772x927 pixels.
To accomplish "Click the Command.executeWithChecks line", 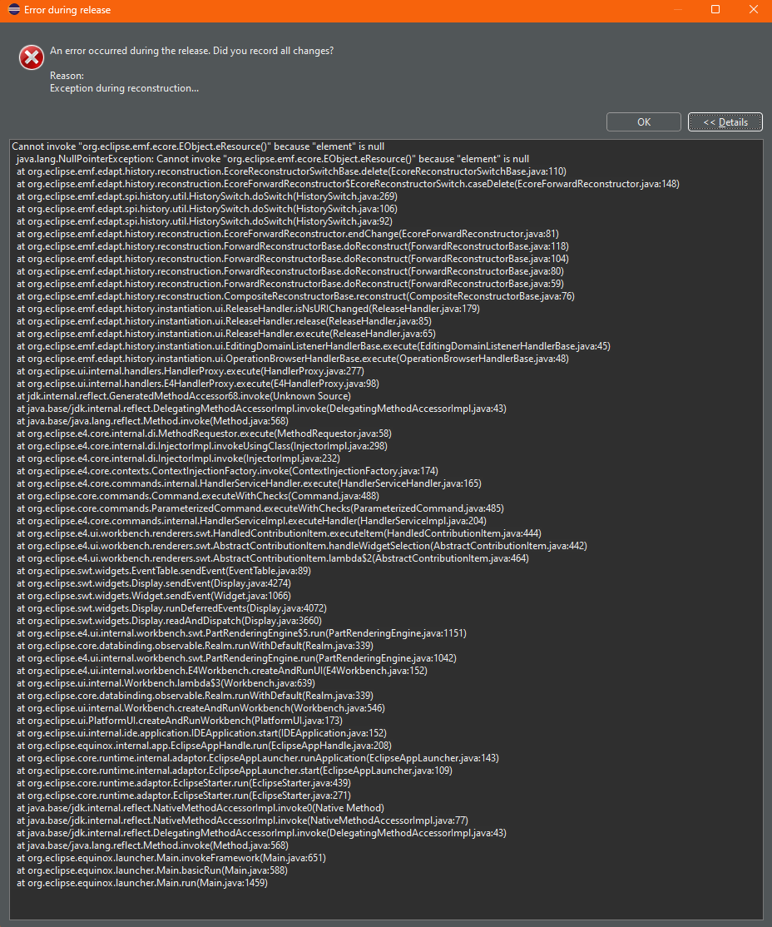I will [x=198, y=495].
